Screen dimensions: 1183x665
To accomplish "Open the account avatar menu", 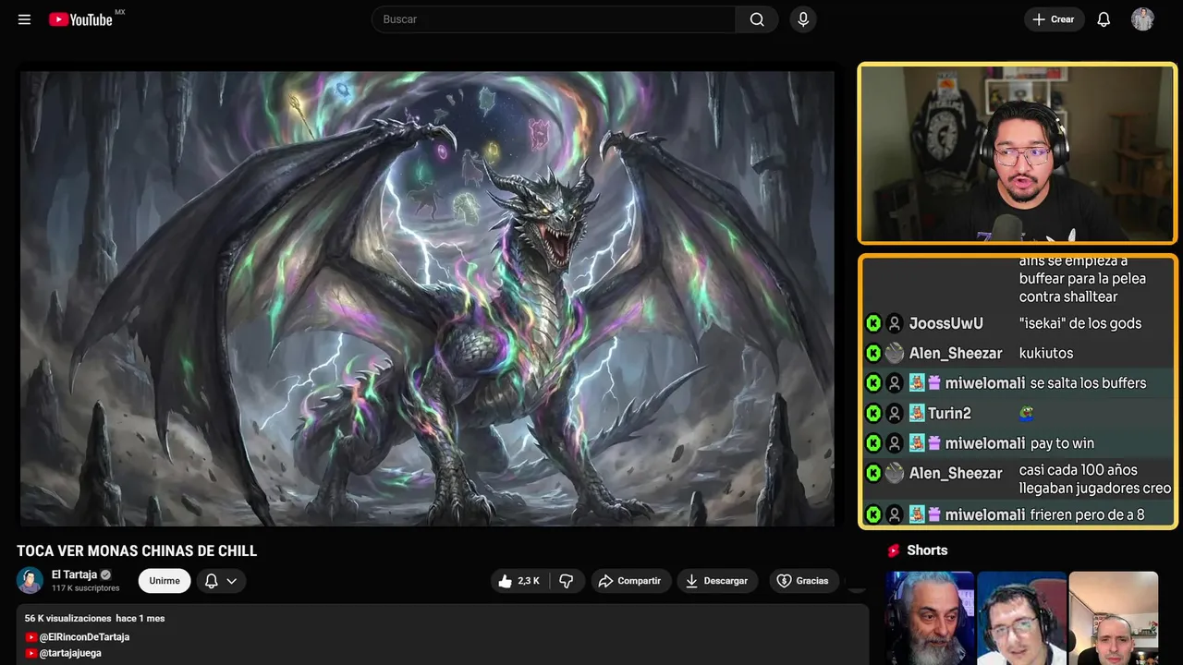I will coord(1142,19).
